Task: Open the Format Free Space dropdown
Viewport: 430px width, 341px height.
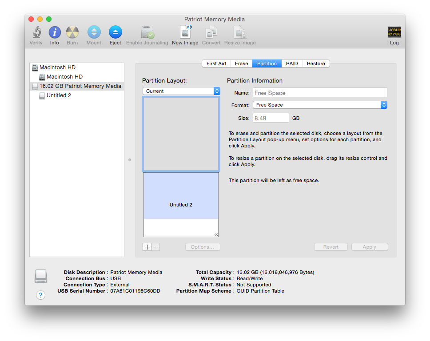Action: 320,105
